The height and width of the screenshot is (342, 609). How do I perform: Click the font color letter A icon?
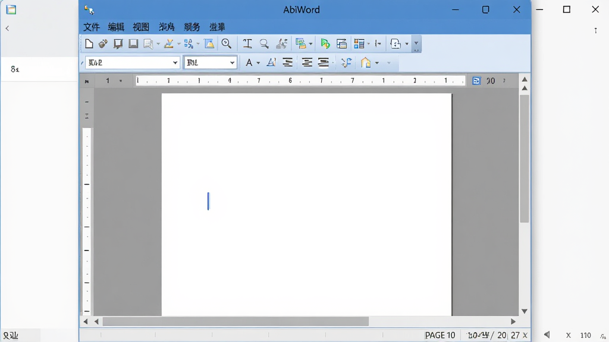click(x=249, y=62)
